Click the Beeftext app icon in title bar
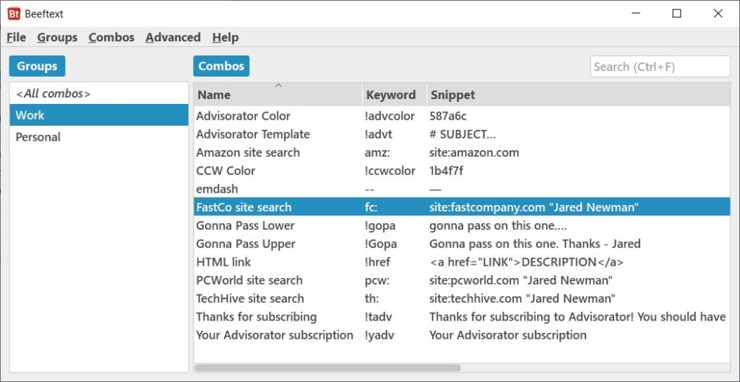The image size is (740, 382). pyautogui.click(x=14, y=14)
